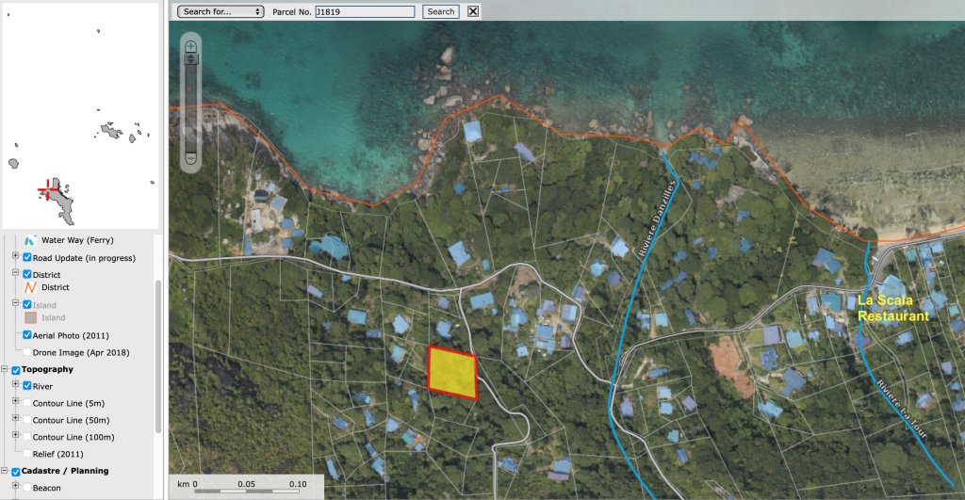The height and width of the screenshot is (500, 965).
Task: Click the Parcel No. input field
Action: [364, 11]
